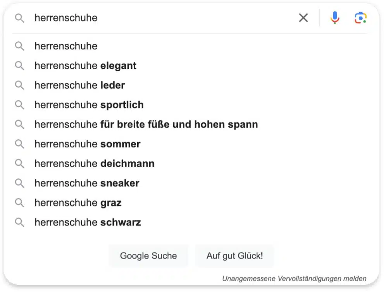Select 'herrenschuhe für breite füße und hohen spann'
Image resolution: width=386 pixels, height=294 pixels.
(146, 124)
